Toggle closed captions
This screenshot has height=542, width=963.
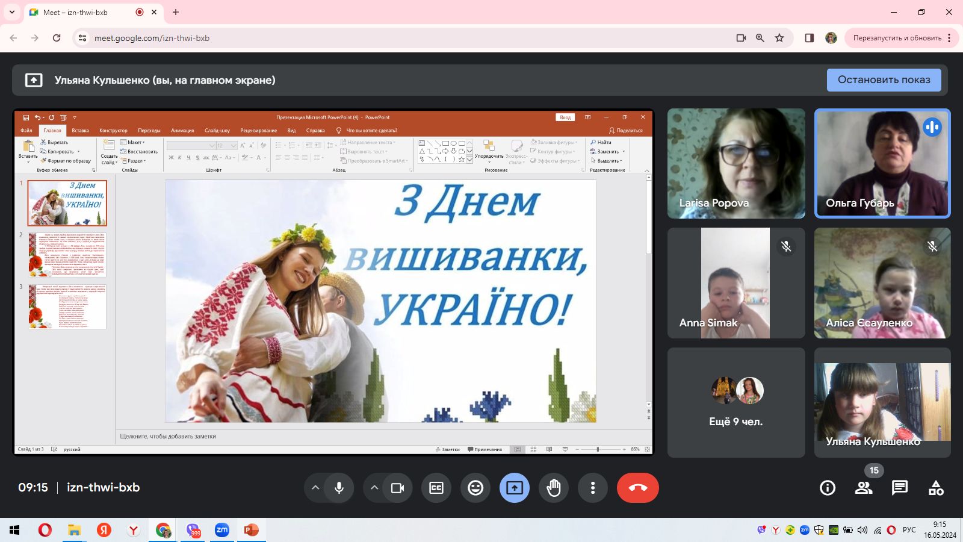tap(436, 488)
